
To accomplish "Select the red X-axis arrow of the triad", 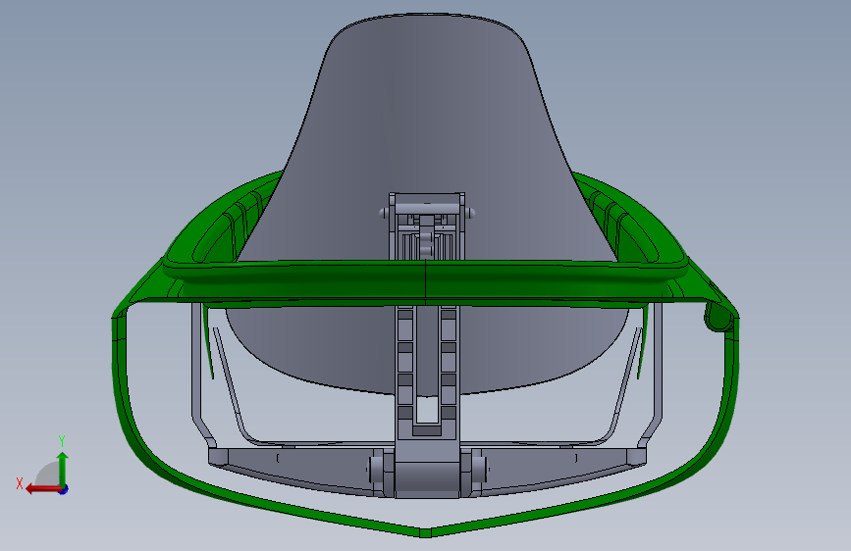I will 42,489.
